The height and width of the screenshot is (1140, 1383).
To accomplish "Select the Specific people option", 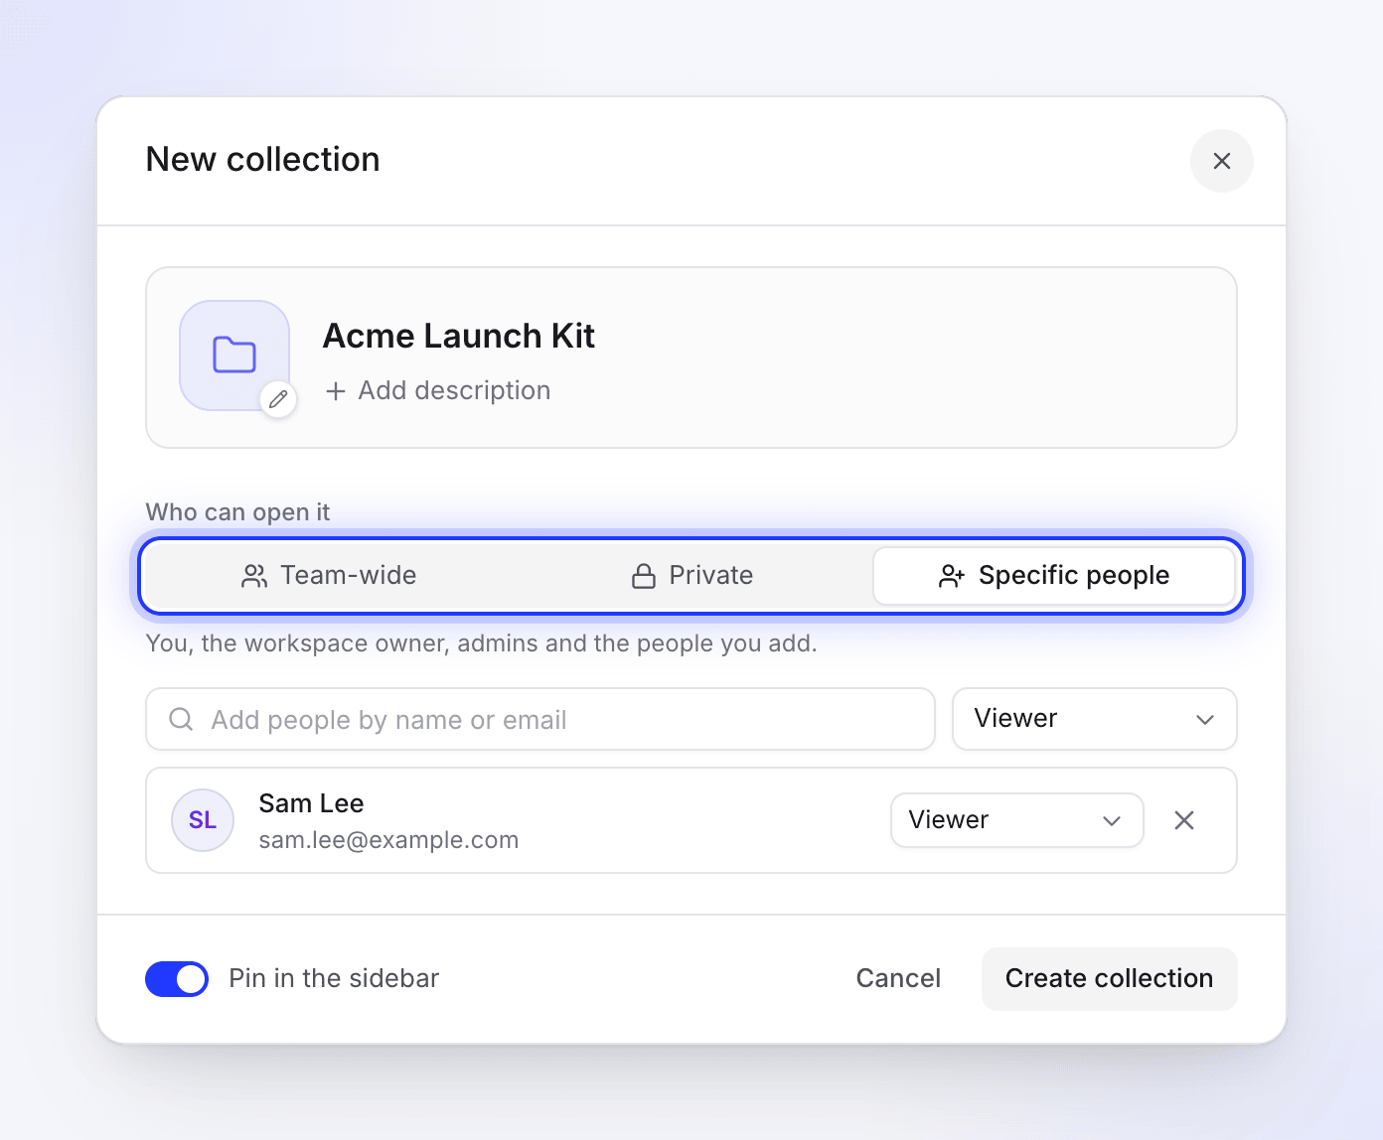I will [1054, 576].
